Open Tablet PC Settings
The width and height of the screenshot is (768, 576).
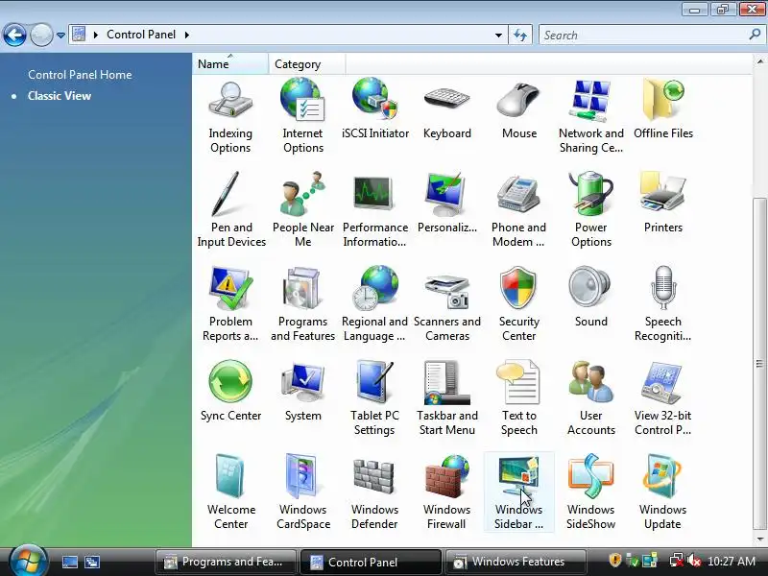(374, 397)
